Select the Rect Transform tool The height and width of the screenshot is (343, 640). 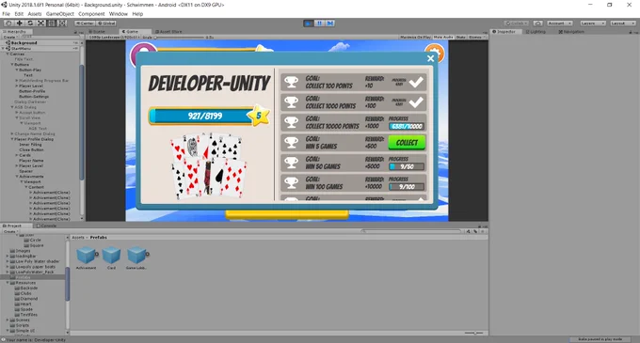coord(52,23)
